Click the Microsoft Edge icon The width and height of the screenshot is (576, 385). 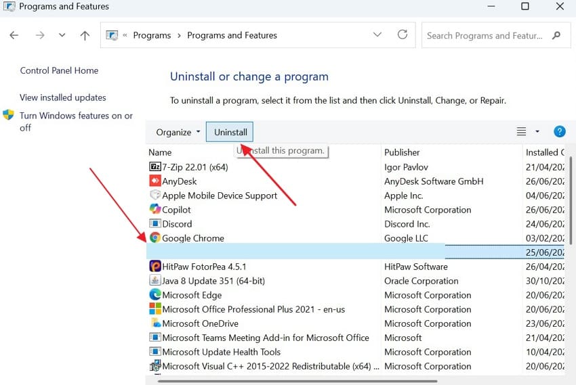pos(155,295)
